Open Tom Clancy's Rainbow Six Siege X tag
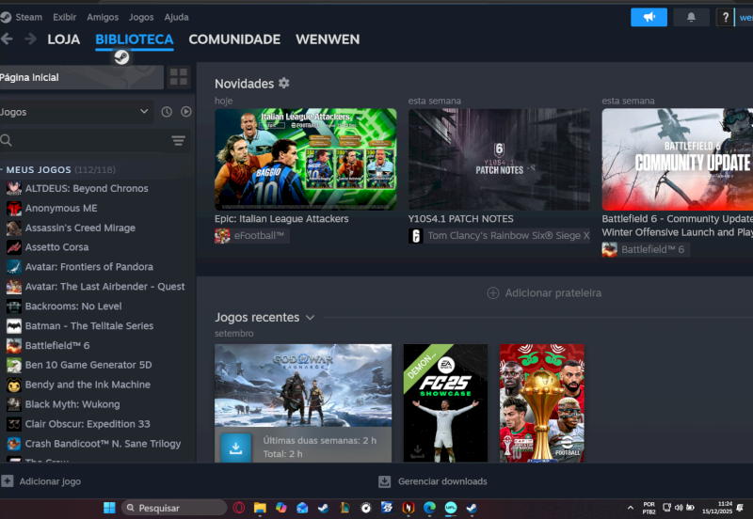Screen dimensions: 753x519 (x=500, y=235)
